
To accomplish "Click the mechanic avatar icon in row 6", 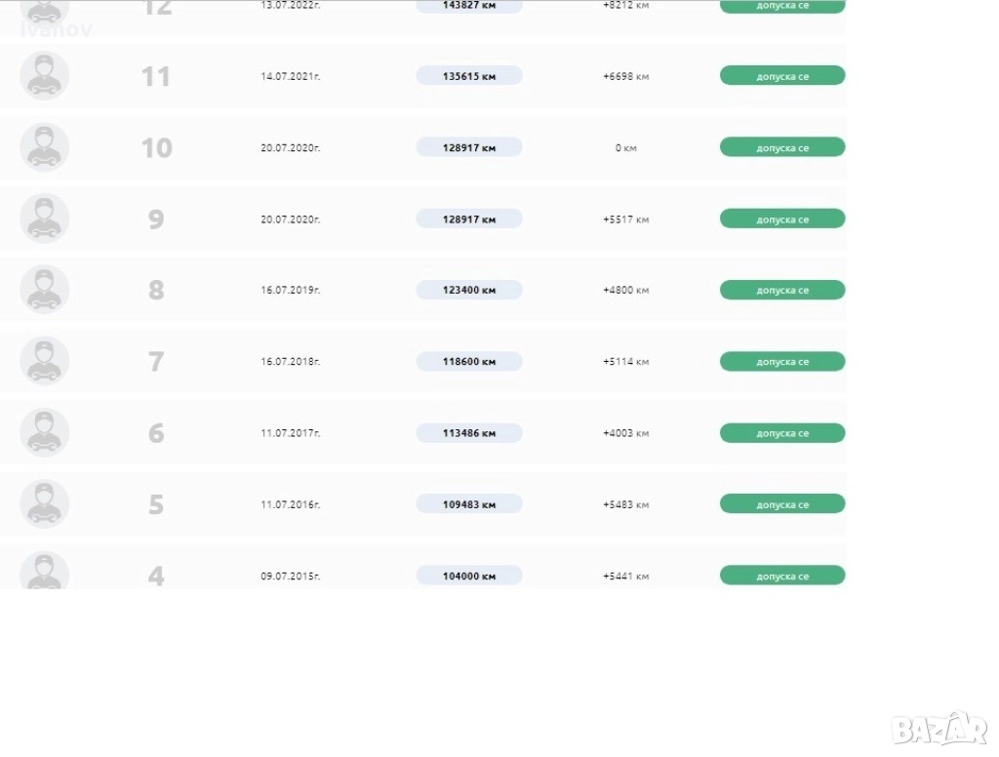I will (45, 432).
